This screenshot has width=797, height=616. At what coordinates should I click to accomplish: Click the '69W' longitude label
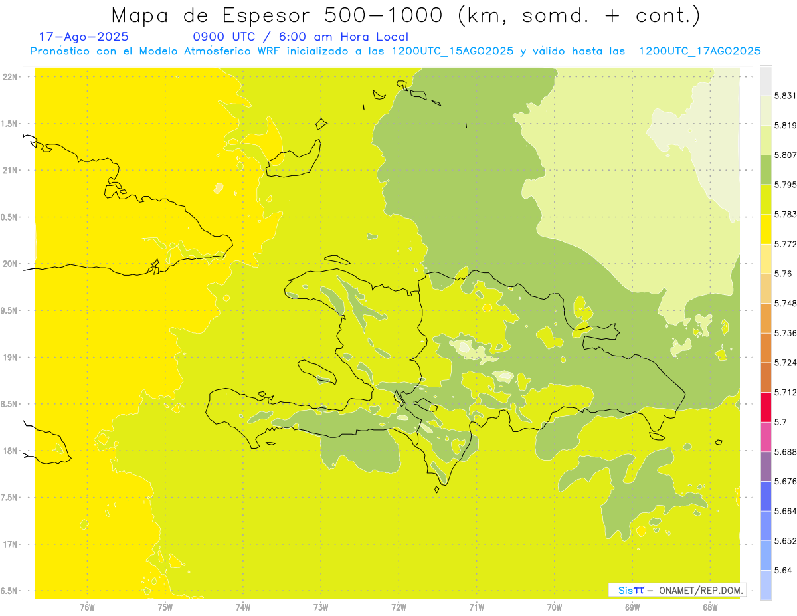click(x=632, y=607)
